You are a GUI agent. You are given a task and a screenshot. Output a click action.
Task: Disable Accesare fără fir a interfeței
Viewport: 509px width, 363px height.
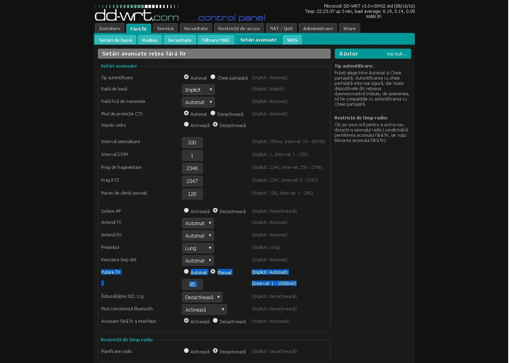click(215, 320)
